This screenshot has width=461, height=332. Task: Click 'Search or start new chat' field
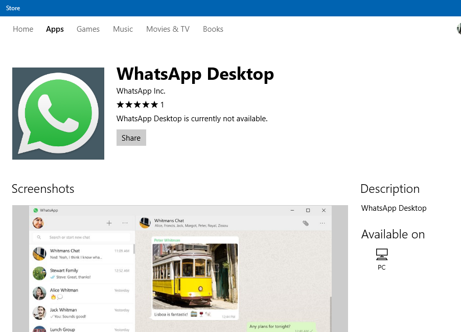click(x=81, y=237)
